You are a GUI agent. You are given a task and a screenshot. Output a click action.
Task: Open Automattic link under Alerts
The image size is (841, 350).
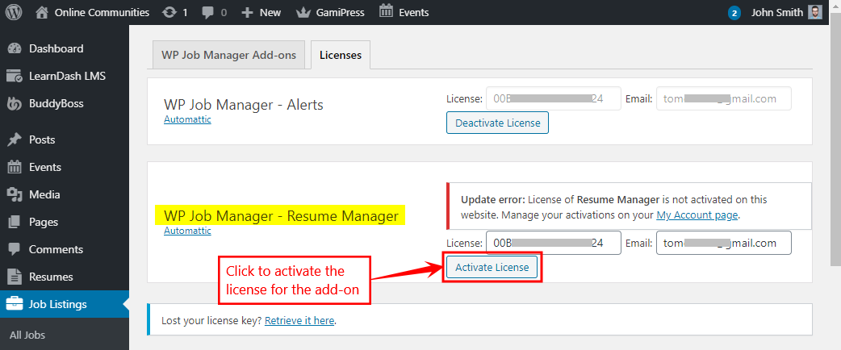click(187, 119)
